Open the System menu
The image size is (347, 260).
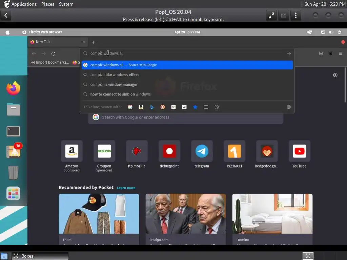pyautogui.click(x=66, y=4)
